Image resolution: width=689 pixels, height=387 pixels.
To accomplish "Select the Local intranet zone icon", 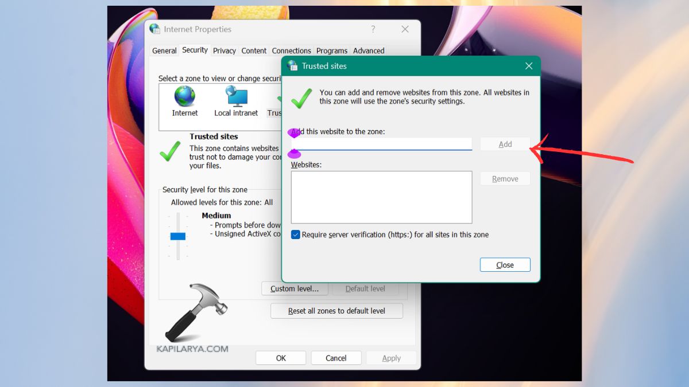I will click(235, 96).
